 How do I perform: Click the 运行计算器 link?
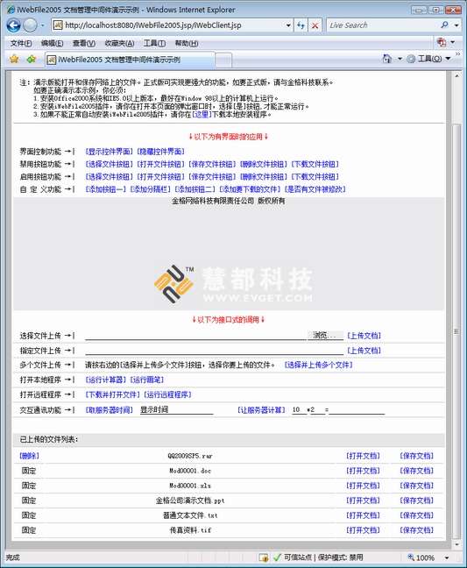click(x=106, y=380)
